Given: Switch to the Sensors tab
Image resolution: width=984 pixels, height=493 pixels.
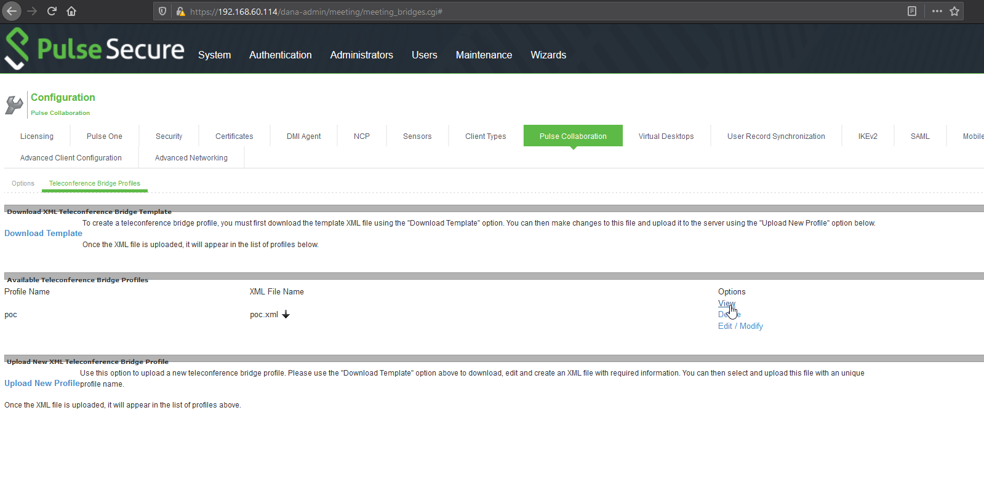Looking at the screenshot, I should [x=417, y=136].
